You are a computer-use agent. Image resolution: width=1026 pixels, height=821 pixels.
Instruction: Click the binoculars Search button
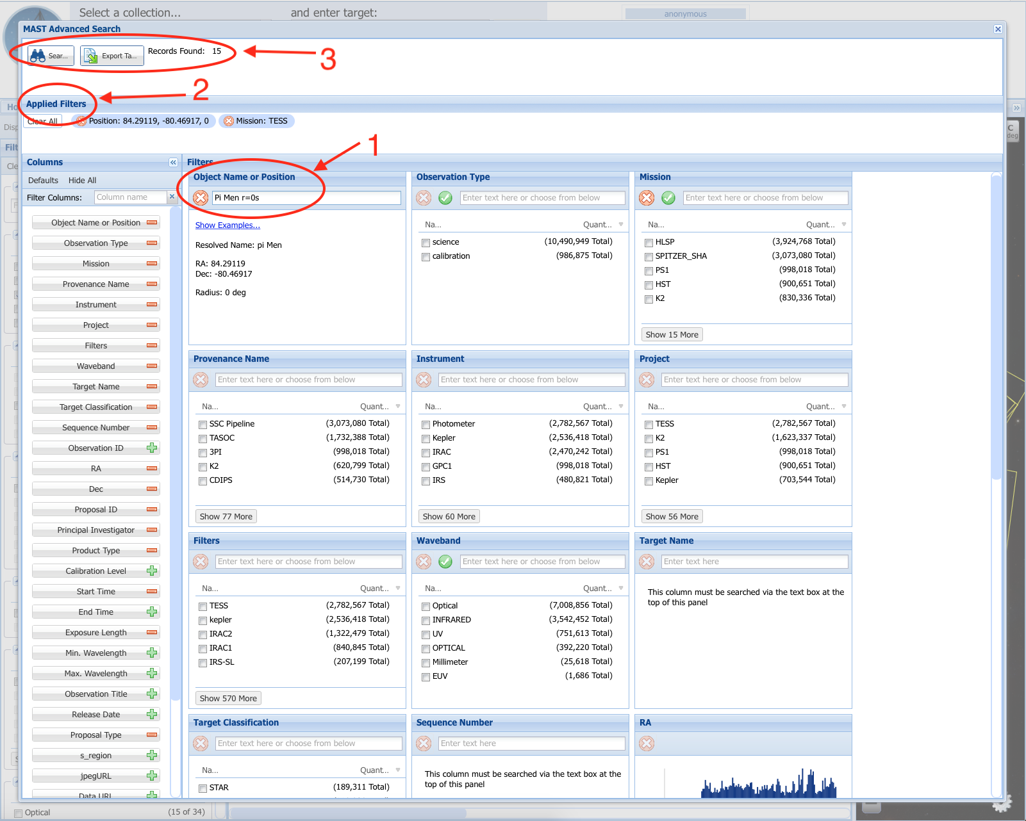(51, 56)
